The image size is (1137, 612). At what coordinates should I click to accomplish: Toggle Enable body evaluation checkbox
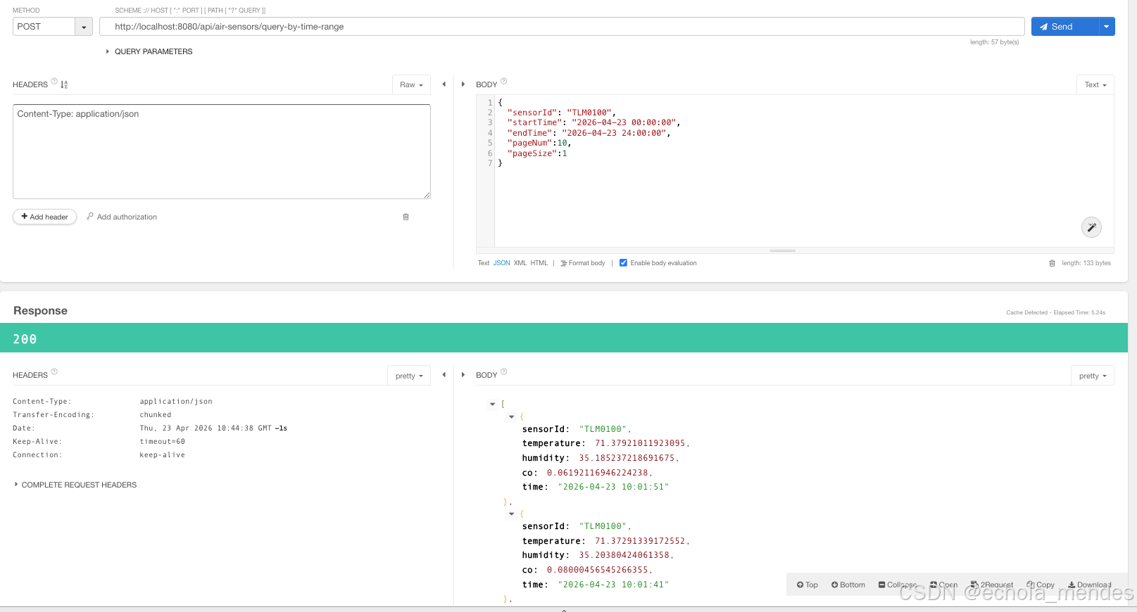point(623,263)
